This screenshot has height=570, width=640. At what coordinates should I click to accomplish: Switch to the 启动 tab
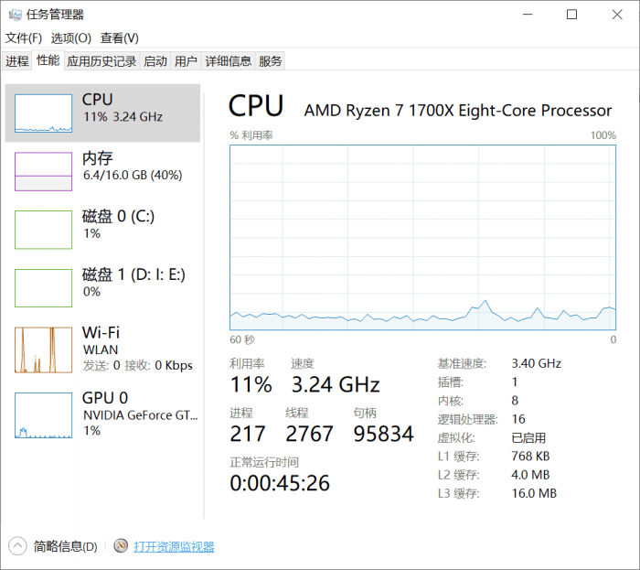pyautogui.click(x=155, y=61)
